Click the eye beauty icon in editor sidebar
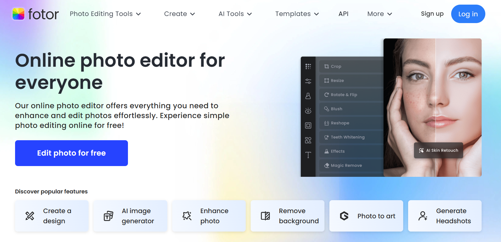The width and height of the screenshot is (501, 242). (x=308, y=111)
